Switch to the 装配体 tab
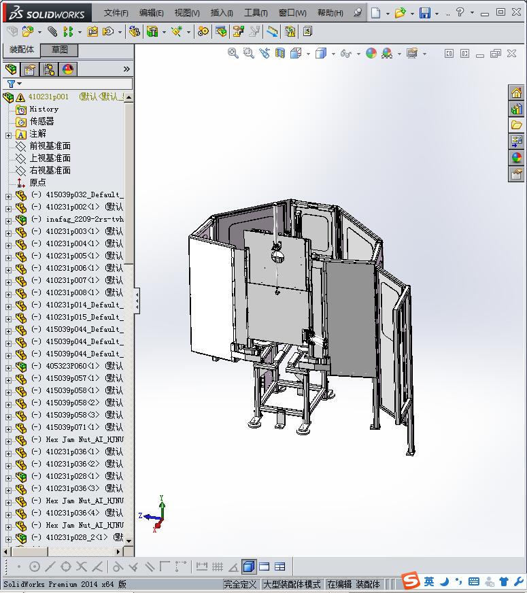This screenshot has width=527, height=593. [22, 50]
